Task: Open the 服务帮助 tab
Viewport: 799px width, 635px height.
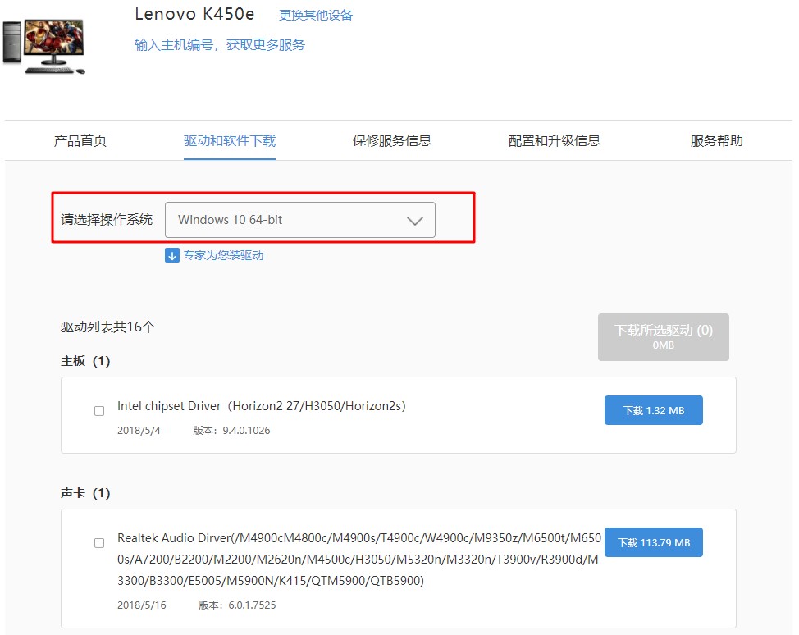Action: (x=716, y=140)
